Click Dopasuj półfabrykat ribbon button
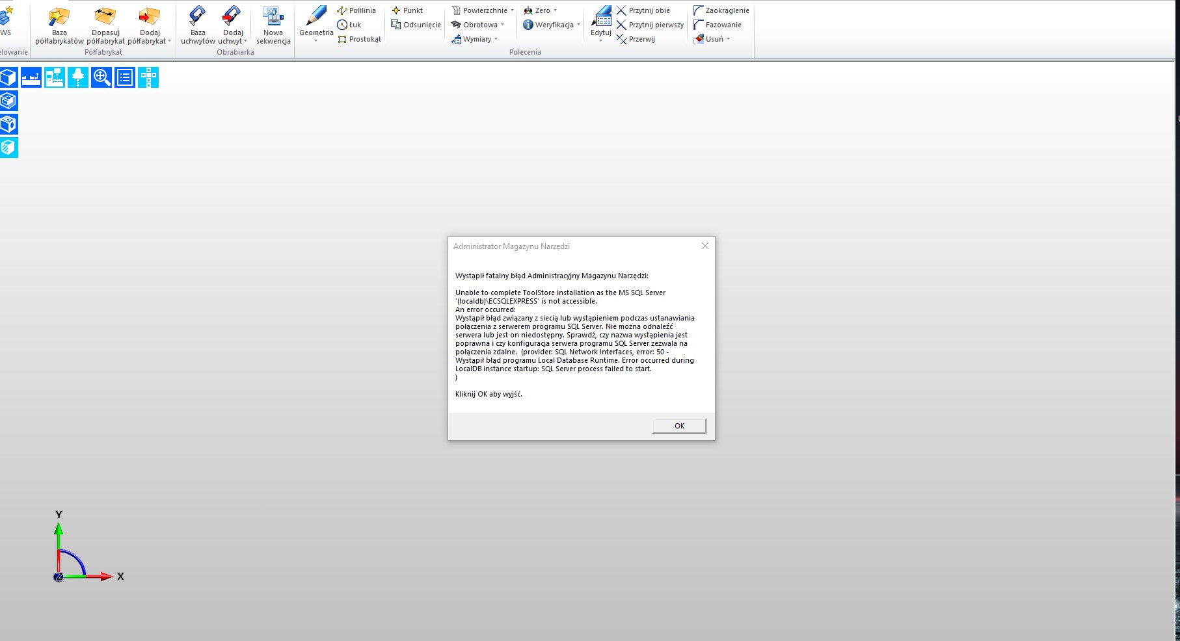 105,25
